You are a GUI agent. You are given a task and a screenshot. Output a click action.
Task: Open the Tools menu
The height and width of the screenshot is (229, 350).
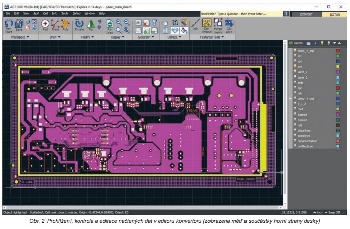coord(65,13)
